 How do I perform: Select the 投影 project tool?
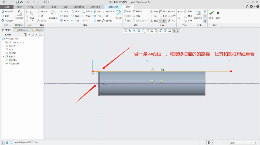click(97, 20)
